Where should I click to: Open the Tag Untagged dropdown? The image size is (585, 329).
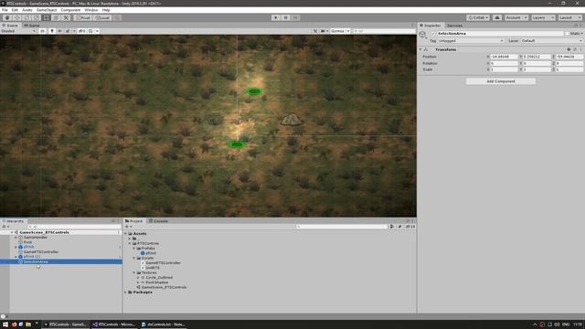point(471,40)
